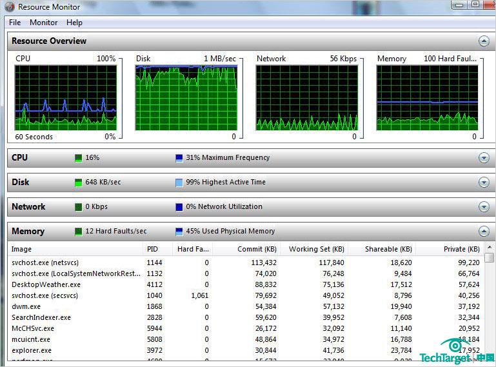
Task: Collapse the Resource Overview section
Action: pos(484,41)
